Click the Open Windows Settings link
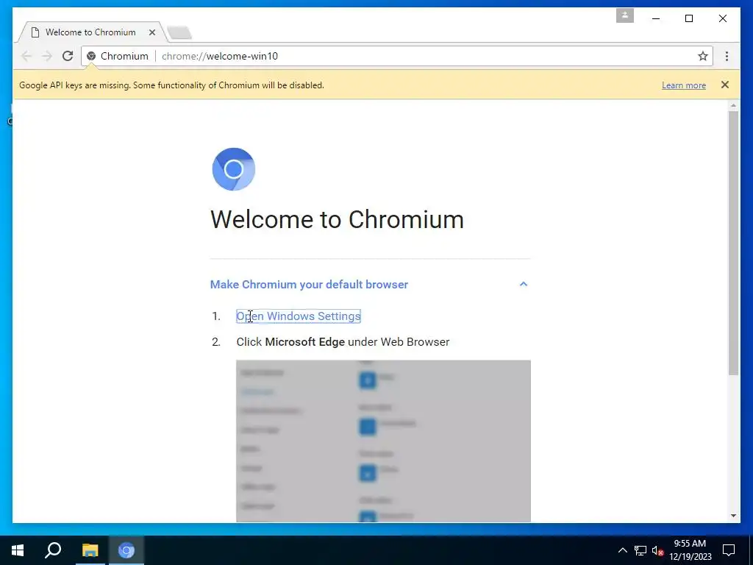 pos(299,316)
